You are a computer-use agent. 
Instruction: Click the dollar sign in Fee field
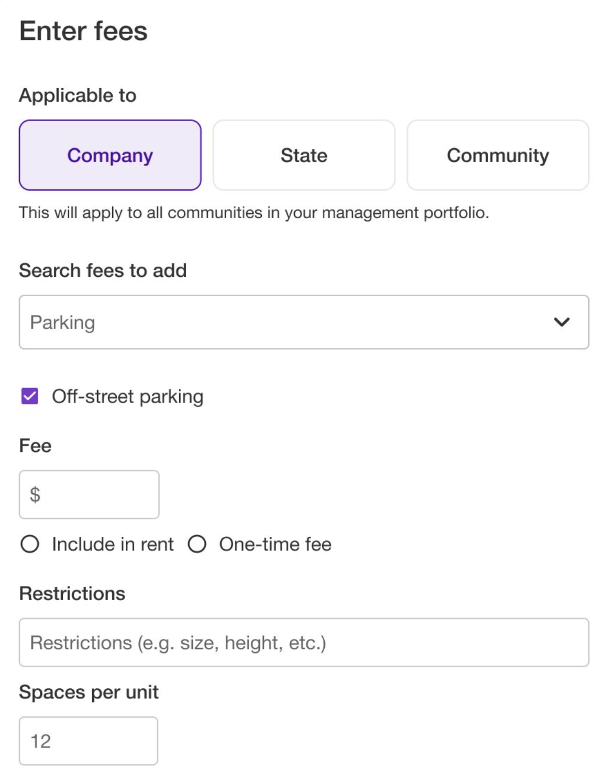(x=35, y=494)
